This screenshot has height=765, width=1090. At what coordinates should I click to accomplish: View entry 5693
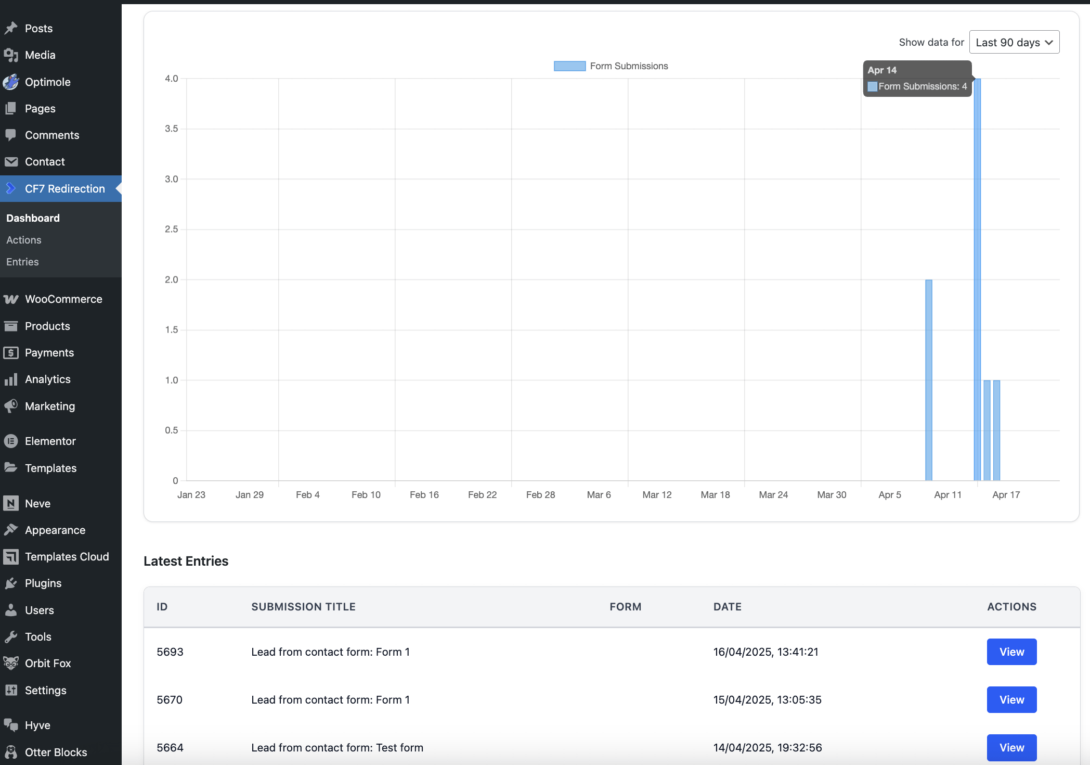(1011, 652)
